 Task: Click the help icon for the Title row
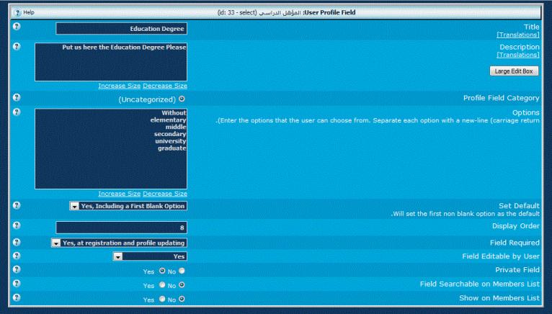coord(16,27)
